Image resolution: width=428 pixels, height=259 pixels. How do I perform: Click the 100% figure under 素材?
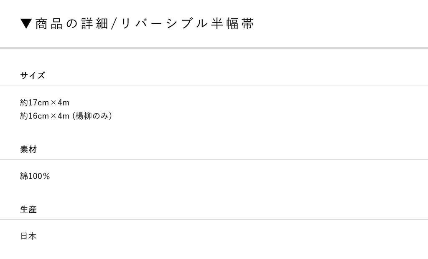point(39,176)
